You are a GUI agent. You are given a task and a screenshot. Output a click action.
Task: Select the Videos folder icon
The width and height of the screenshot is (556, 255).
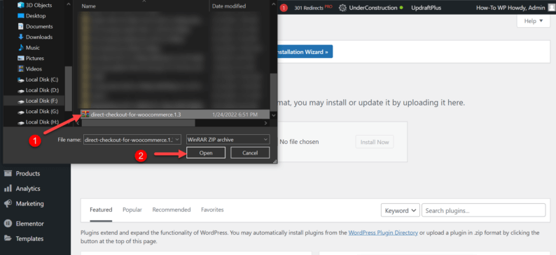[x=20, y=68]
